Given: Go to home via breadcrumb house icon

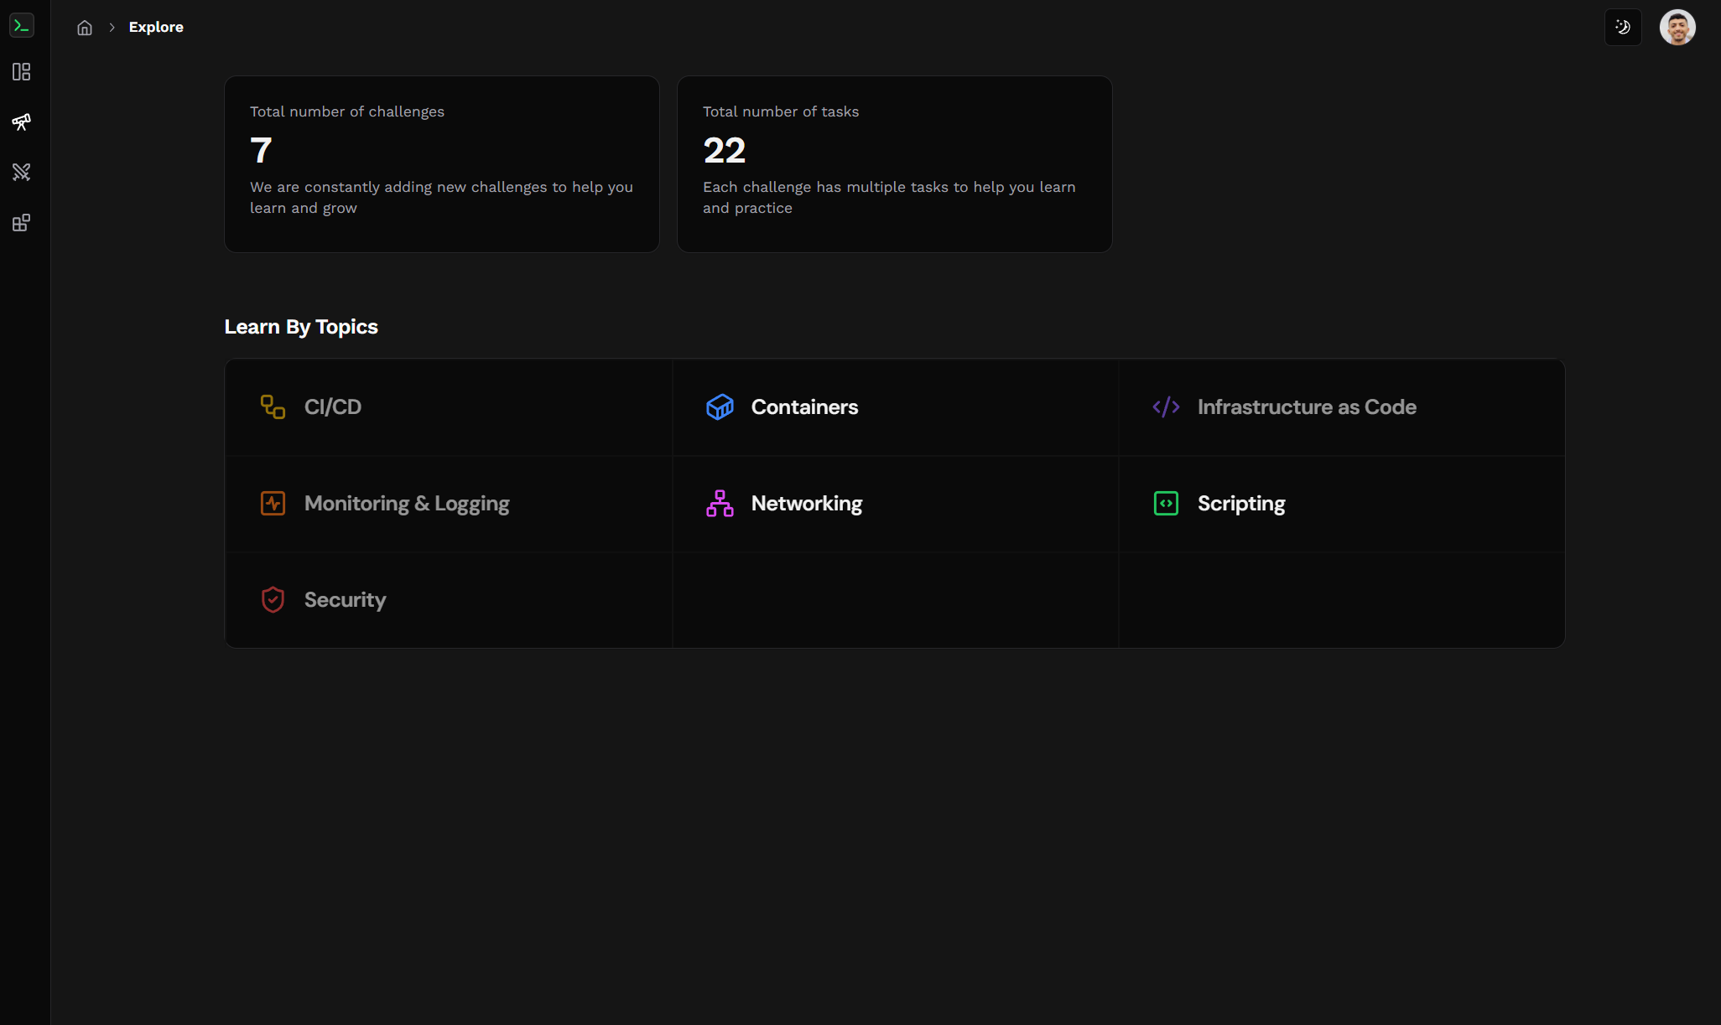Looking at the screenshot, I should (x=85, y=28).
